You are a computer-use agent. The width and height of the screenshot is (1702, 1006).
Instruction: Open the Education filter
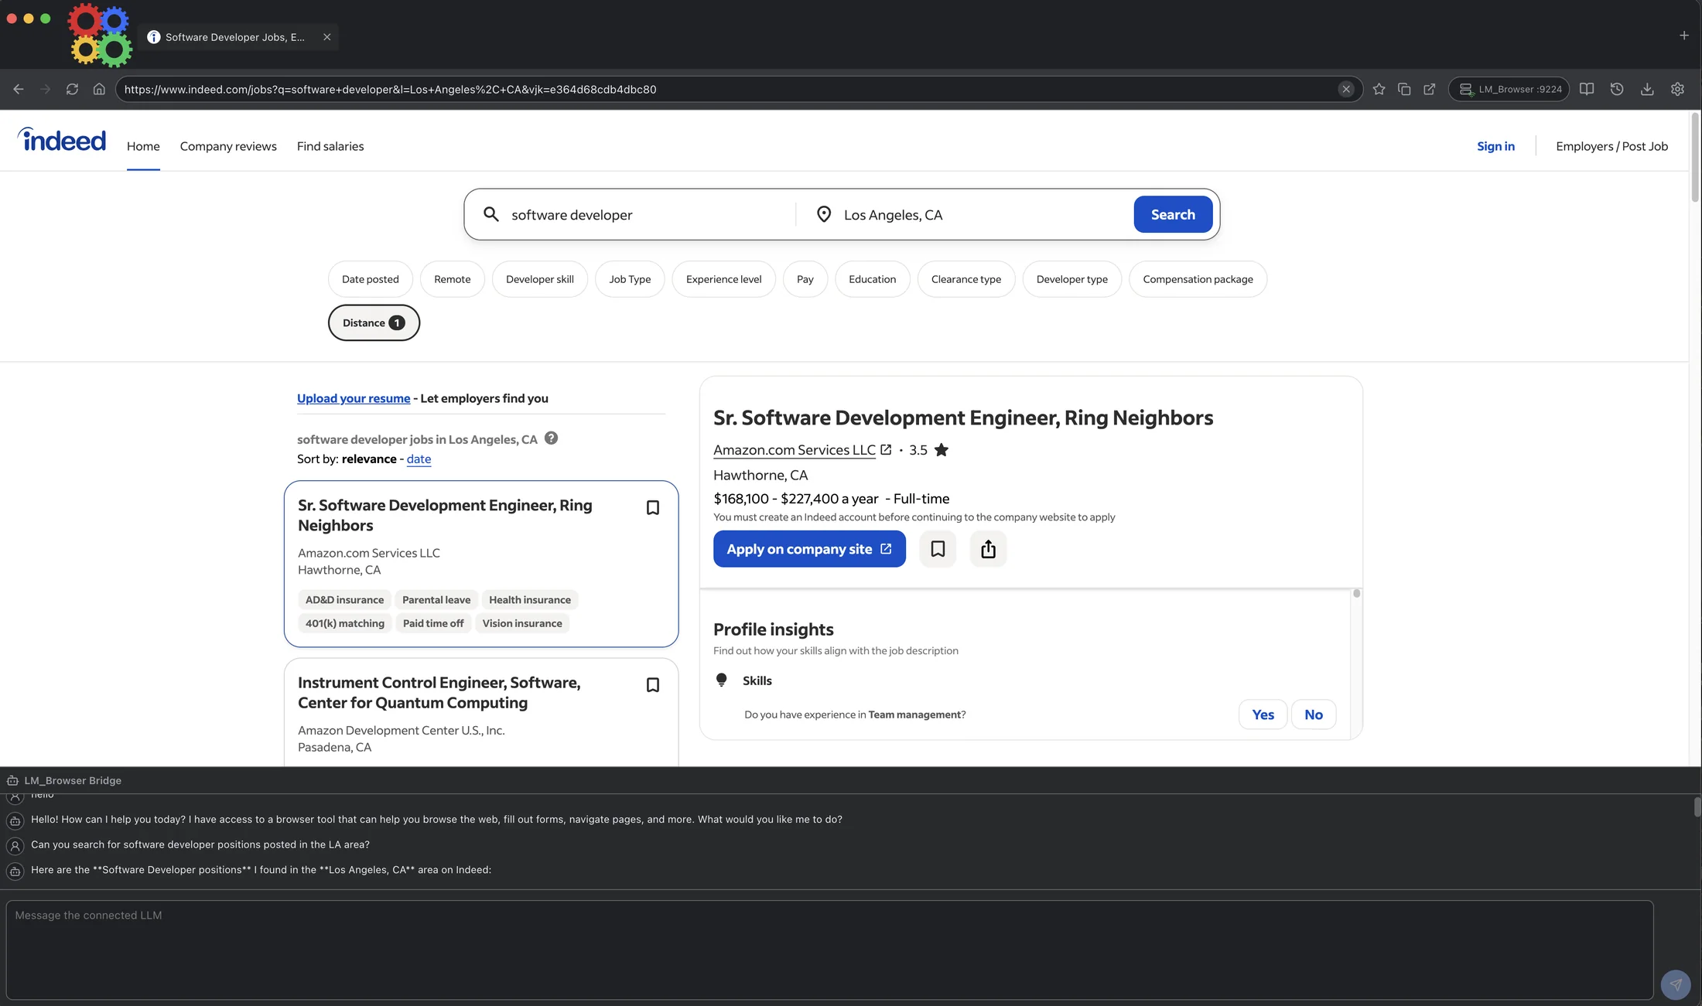[x=872, y=279]
